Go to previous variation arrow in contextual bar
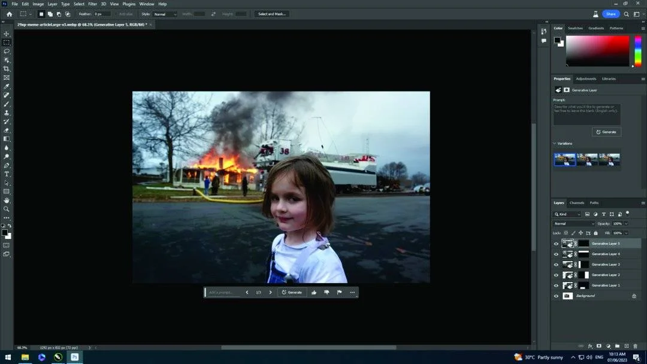Screen dimensions: 647x364 click(247, 292)
